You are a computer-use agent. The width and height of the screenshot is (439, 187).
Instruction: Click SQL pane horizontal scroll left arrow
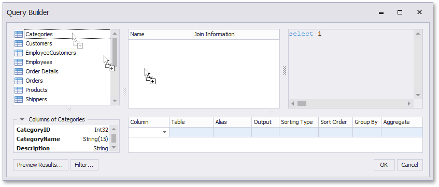293,103
